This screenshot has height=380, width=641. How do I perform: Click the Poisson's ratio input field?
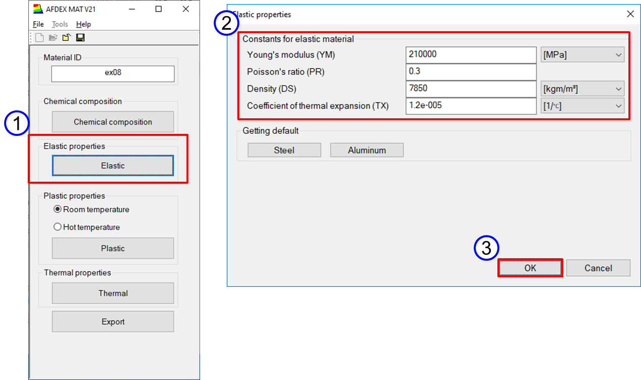click(x=470, y=72)
